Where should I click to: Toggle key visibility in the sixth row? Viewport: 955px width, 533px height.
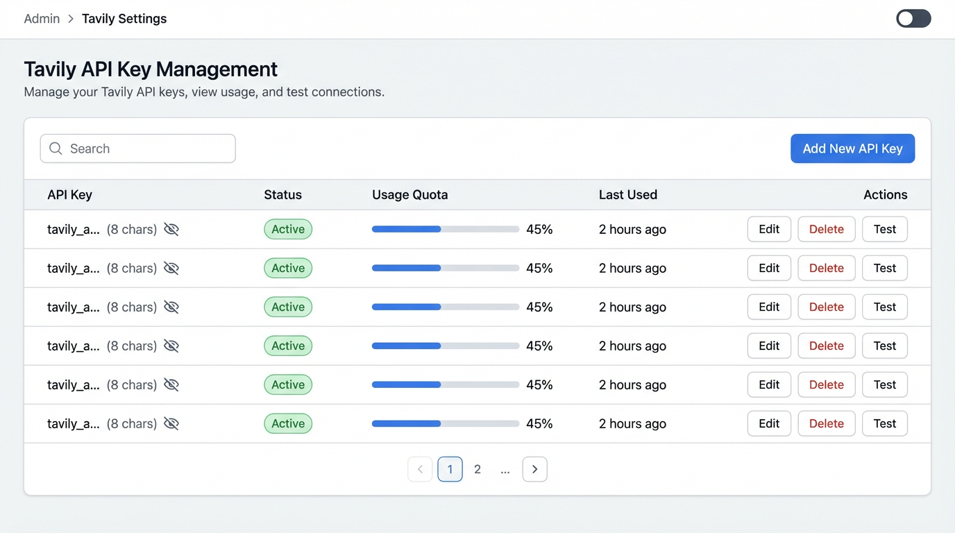(x=171, y=424)
